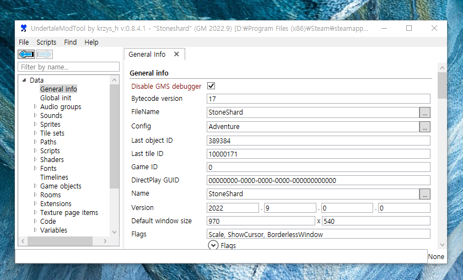463x280 pixels.
Task: Expand the Game objects tree node
Action: 35,186
